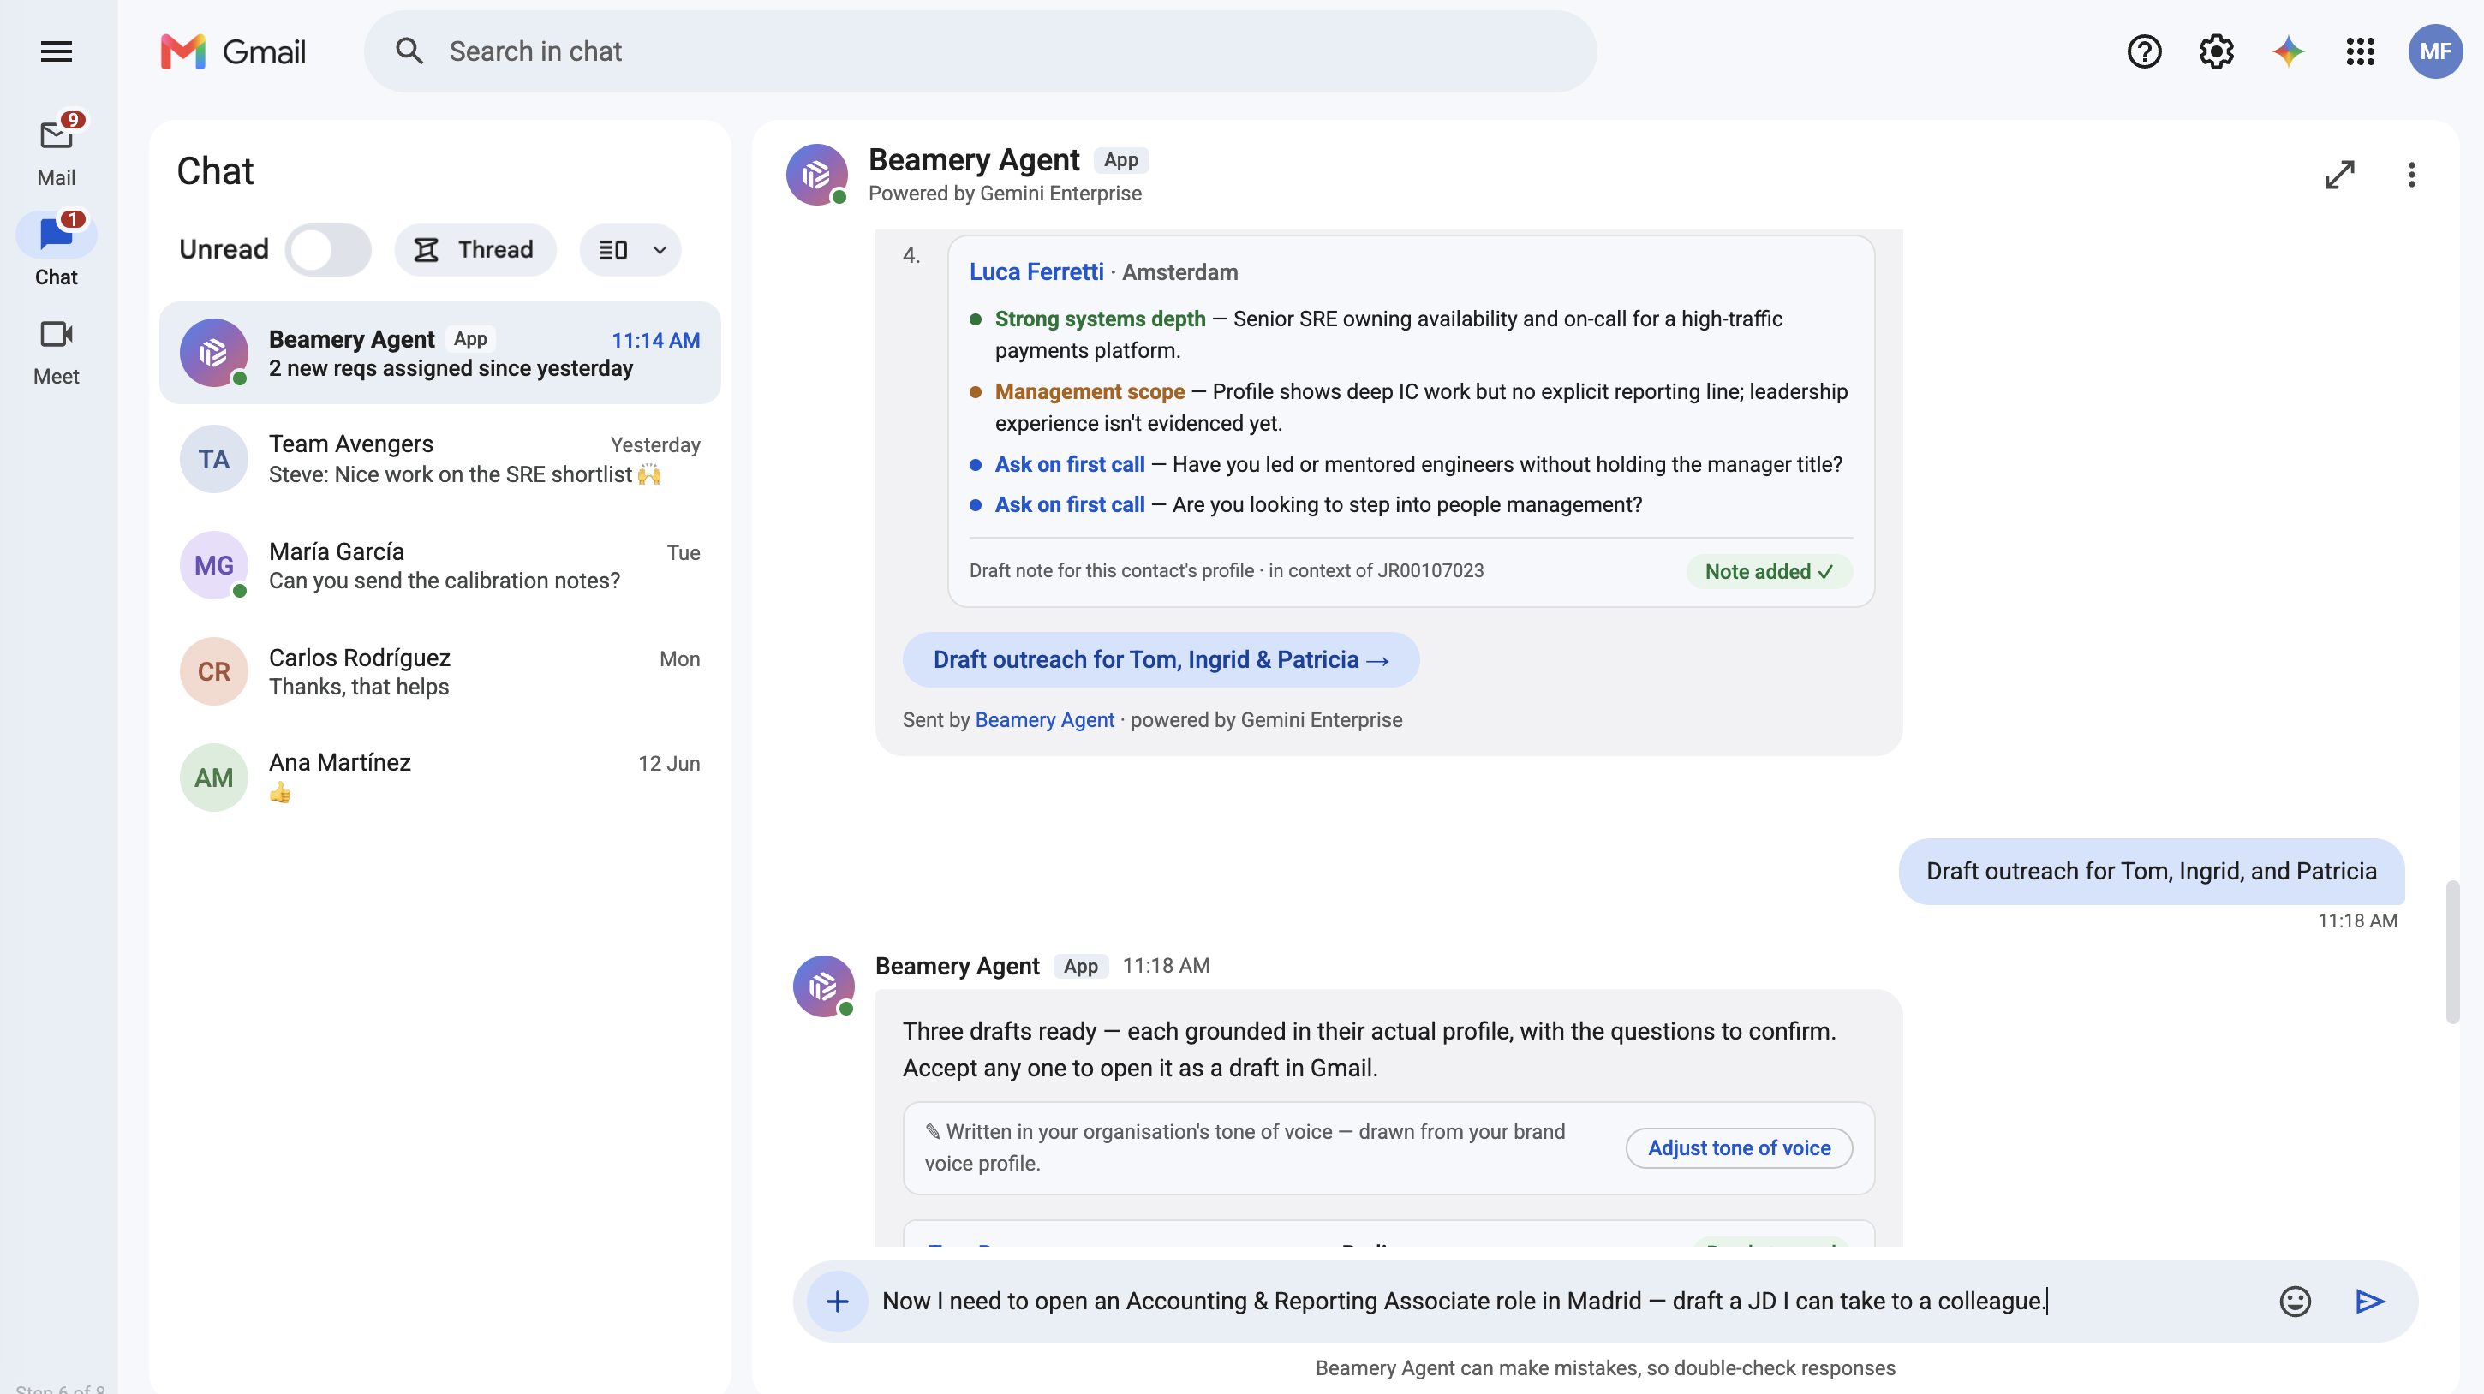Open Carlos Rodríguez conversation
The image size is (2484, 1394).
pyautogui.click(x=439, y=671)
